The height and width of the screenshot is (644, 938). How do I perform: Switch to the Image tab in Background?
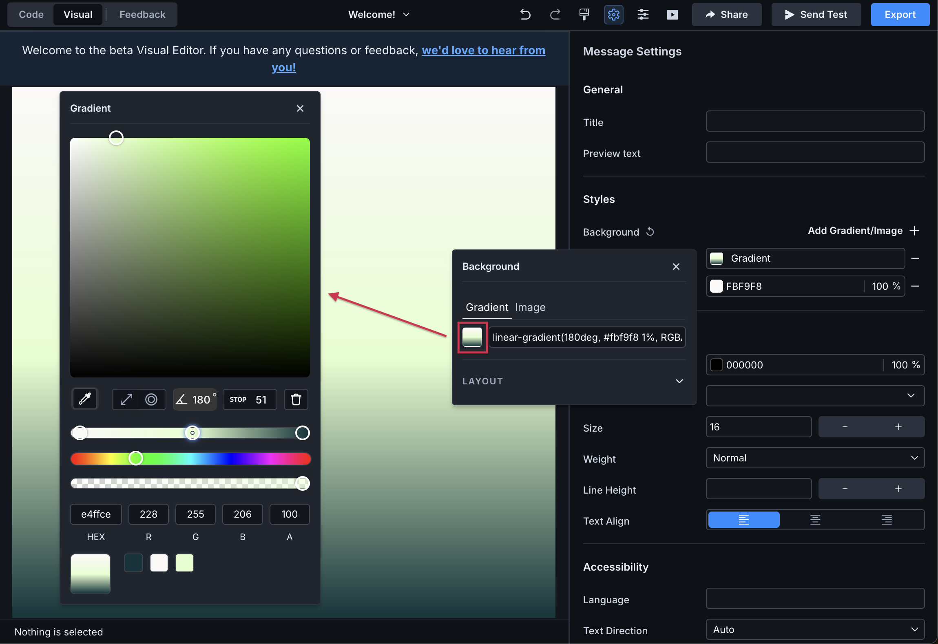click(x=530, y=307)
